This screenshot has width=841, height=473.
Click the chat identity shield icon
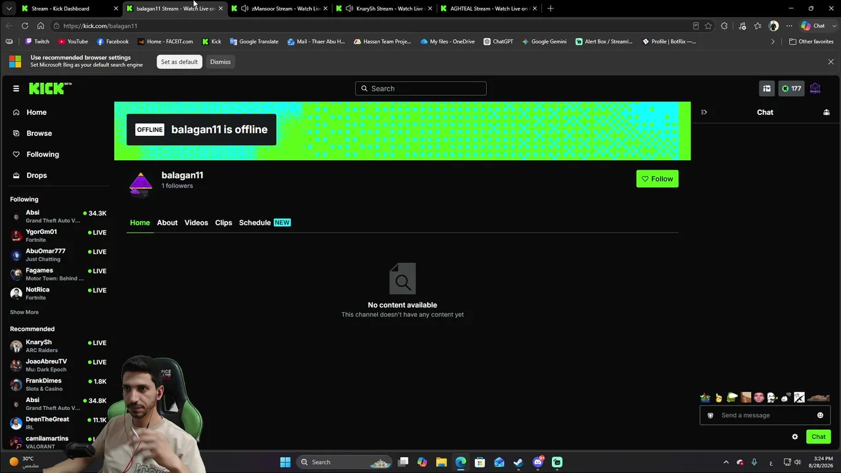(710, 415)
